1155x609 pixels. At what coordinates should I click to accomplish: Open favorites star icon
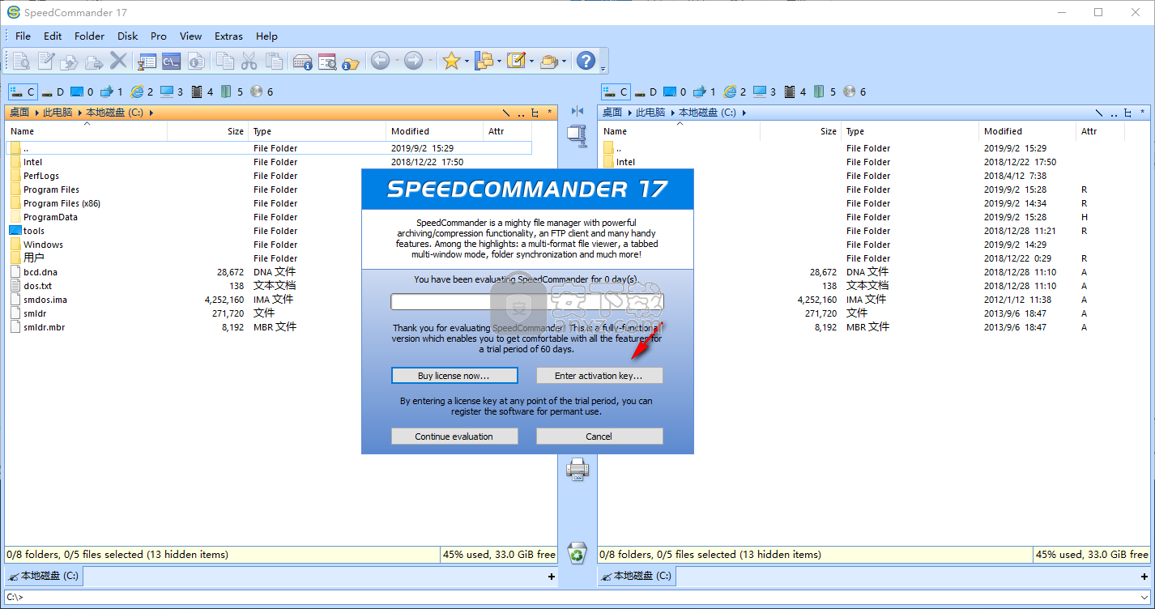[x=451, y=61]
